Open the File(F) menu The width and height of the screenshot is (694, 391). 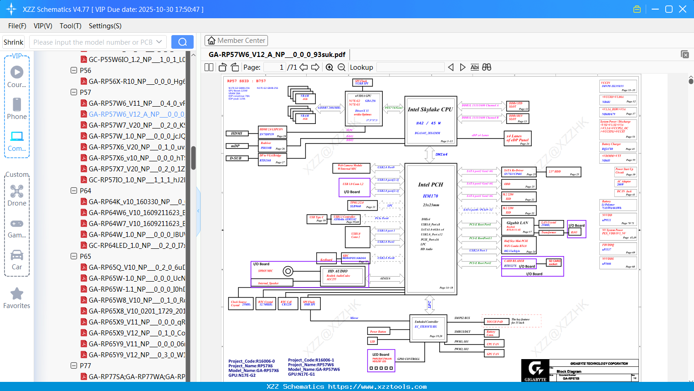(17, 26)
